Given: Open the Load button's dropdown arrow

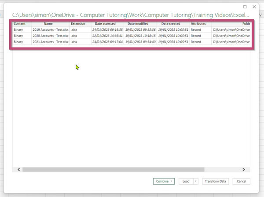Looking at the screenshot, I should point(195,181).
